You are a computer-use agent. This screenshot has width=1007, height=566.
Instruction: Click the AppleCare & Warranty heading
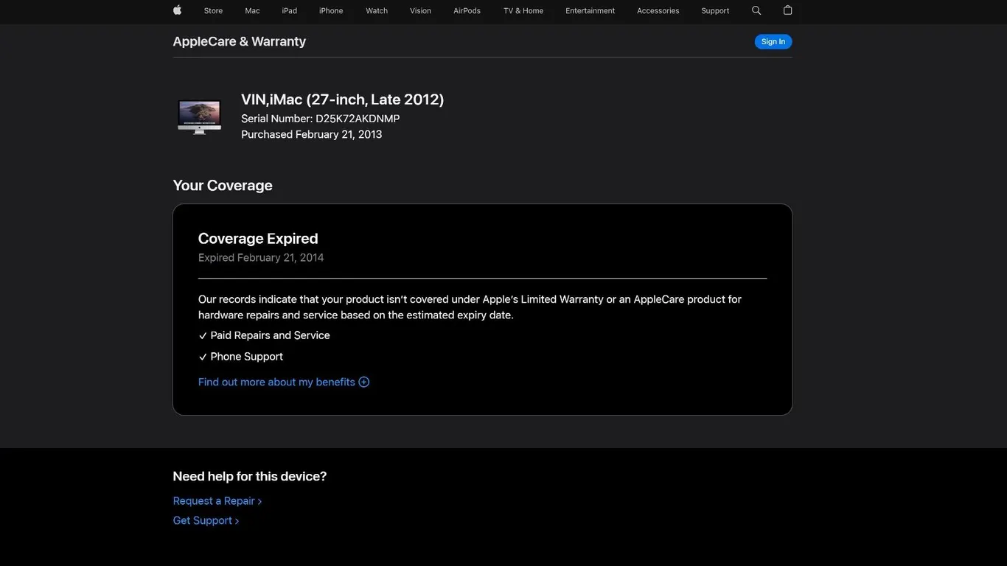point(240,41)
